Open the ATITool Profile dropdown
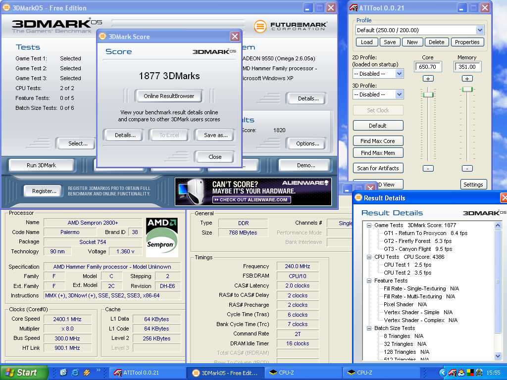Image resolution: width=507 pixels, height=380 pixels. coord(480,30)
